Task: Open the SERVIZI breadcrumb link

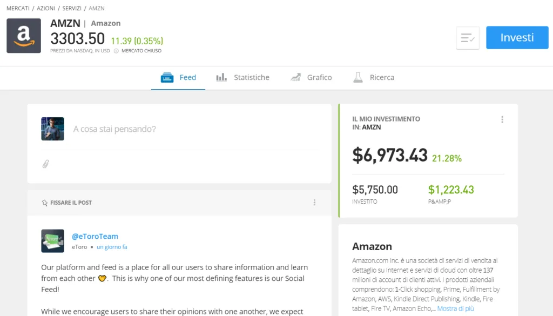Action: [x=72, y=8]
